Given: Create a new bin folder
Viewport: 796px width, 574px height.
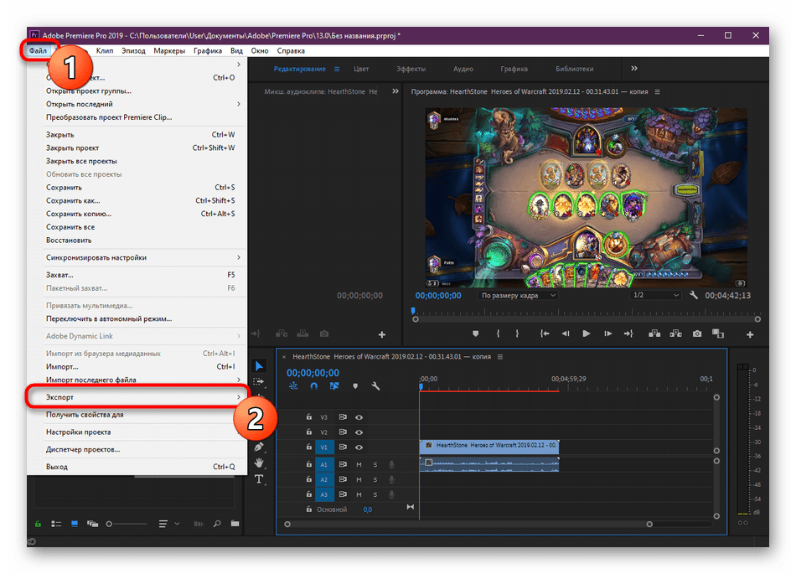Looking at the screenshot, I should tap(235, 523).
